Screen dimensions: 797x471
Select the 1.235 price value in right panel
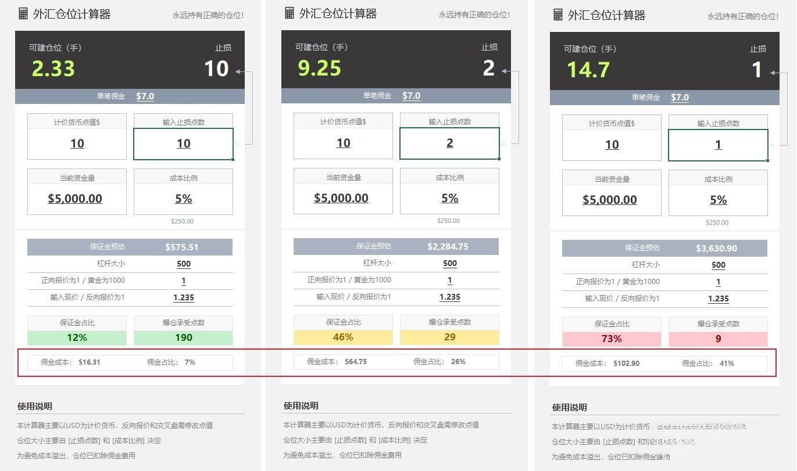(719, 299)
